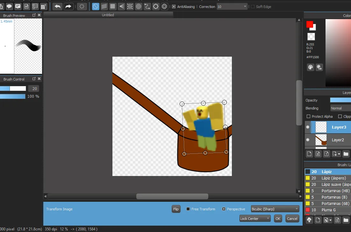
Task: Select the Layer3 thumbnail
Action: 321,127
